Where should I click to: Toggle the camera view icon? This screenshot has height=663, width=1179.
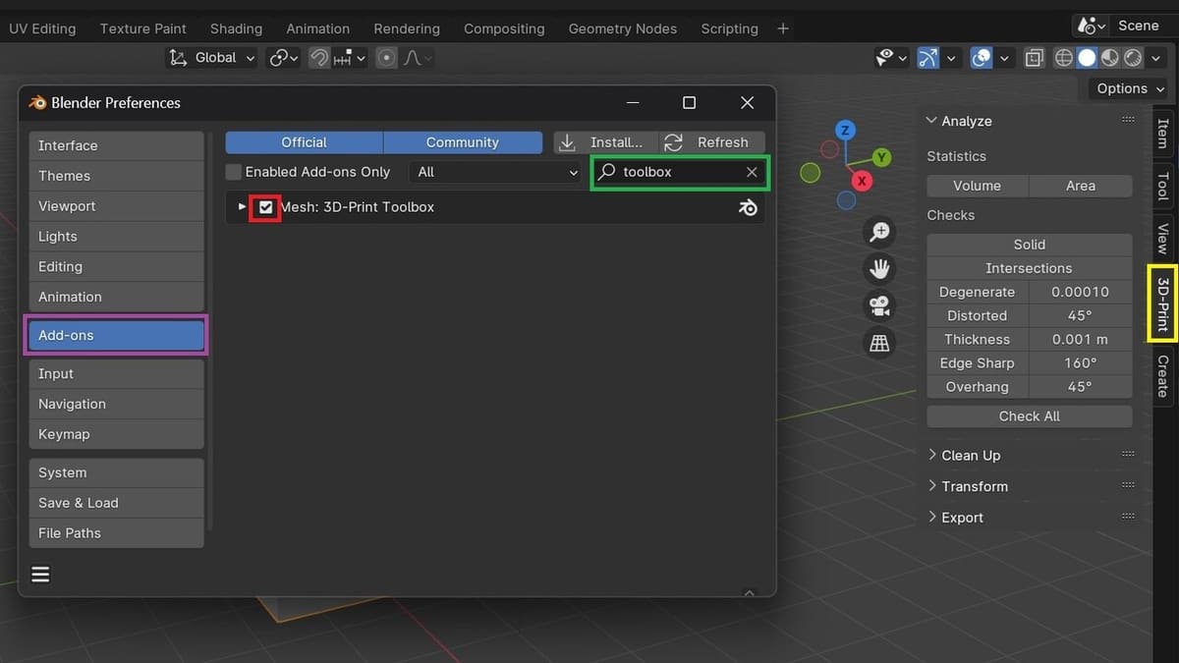coord(879,305)
